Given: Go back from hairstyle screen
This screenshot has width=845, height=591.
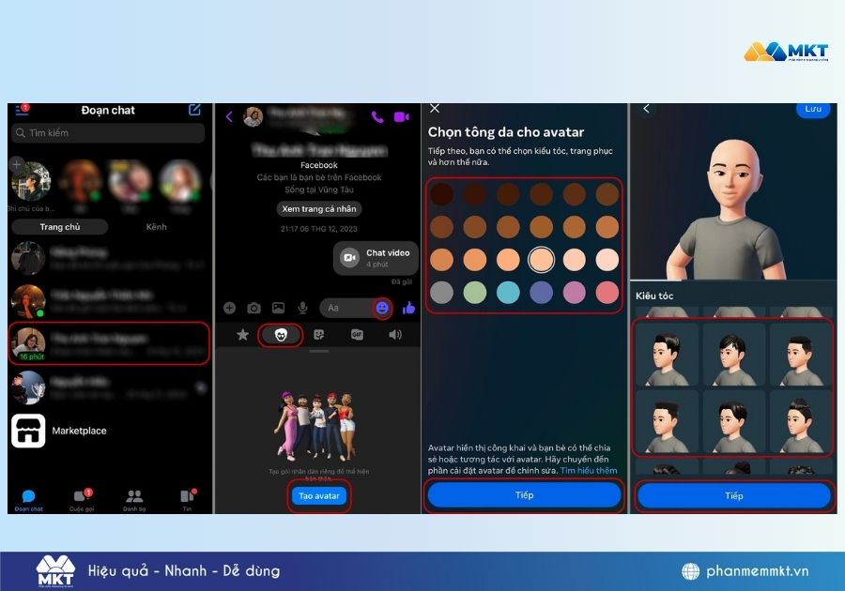Looking at the screenshot, I should point(646,109).
